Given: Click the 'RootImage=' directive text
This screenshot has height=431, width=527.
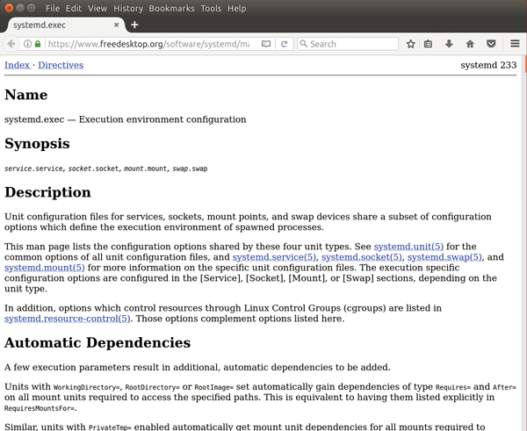Looking at the screenshot, I should click(x=213, y=387).
